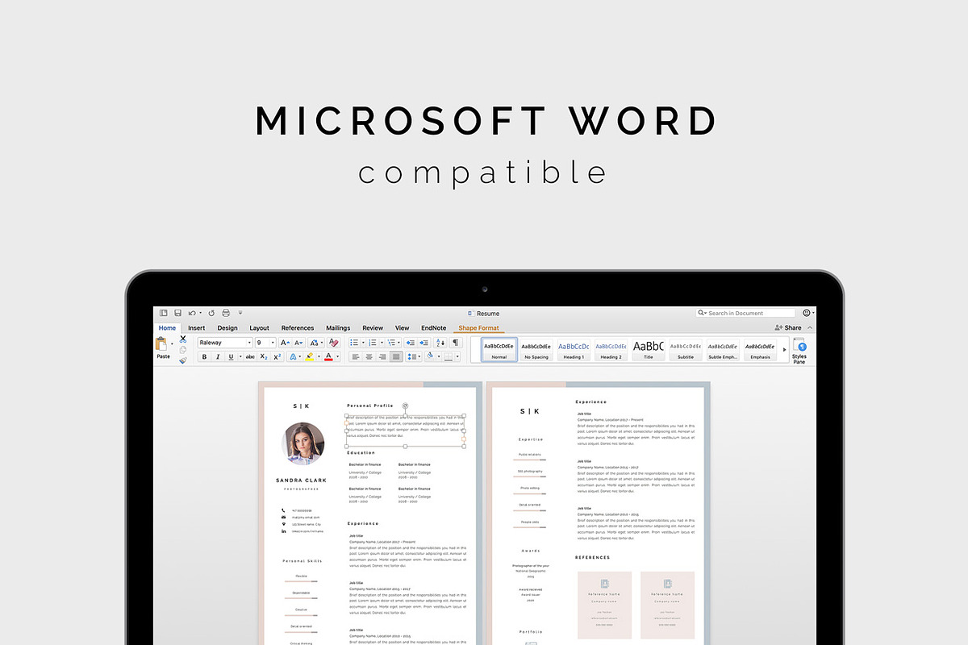Image resolution: width=968 pixels, height=645 pixels.
Task: Open underline style dropdown arrow
Action: pos(240,356)
